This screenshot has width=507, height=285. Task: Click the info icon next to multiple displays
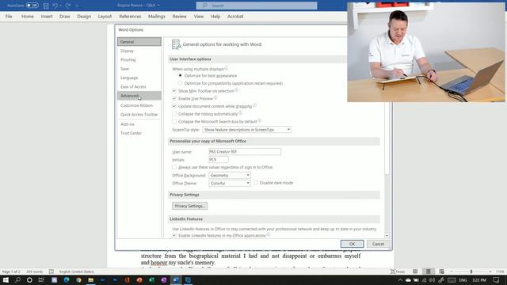(x=227, y=69)
